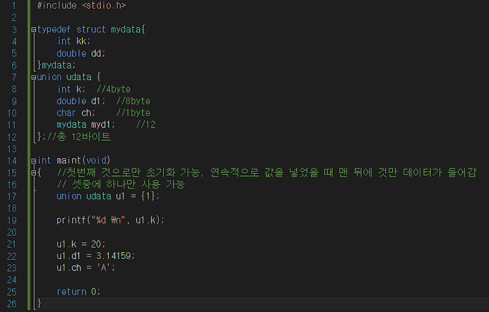Click the comment beginning '//첫번째 것으로만'

coord(267,172)
